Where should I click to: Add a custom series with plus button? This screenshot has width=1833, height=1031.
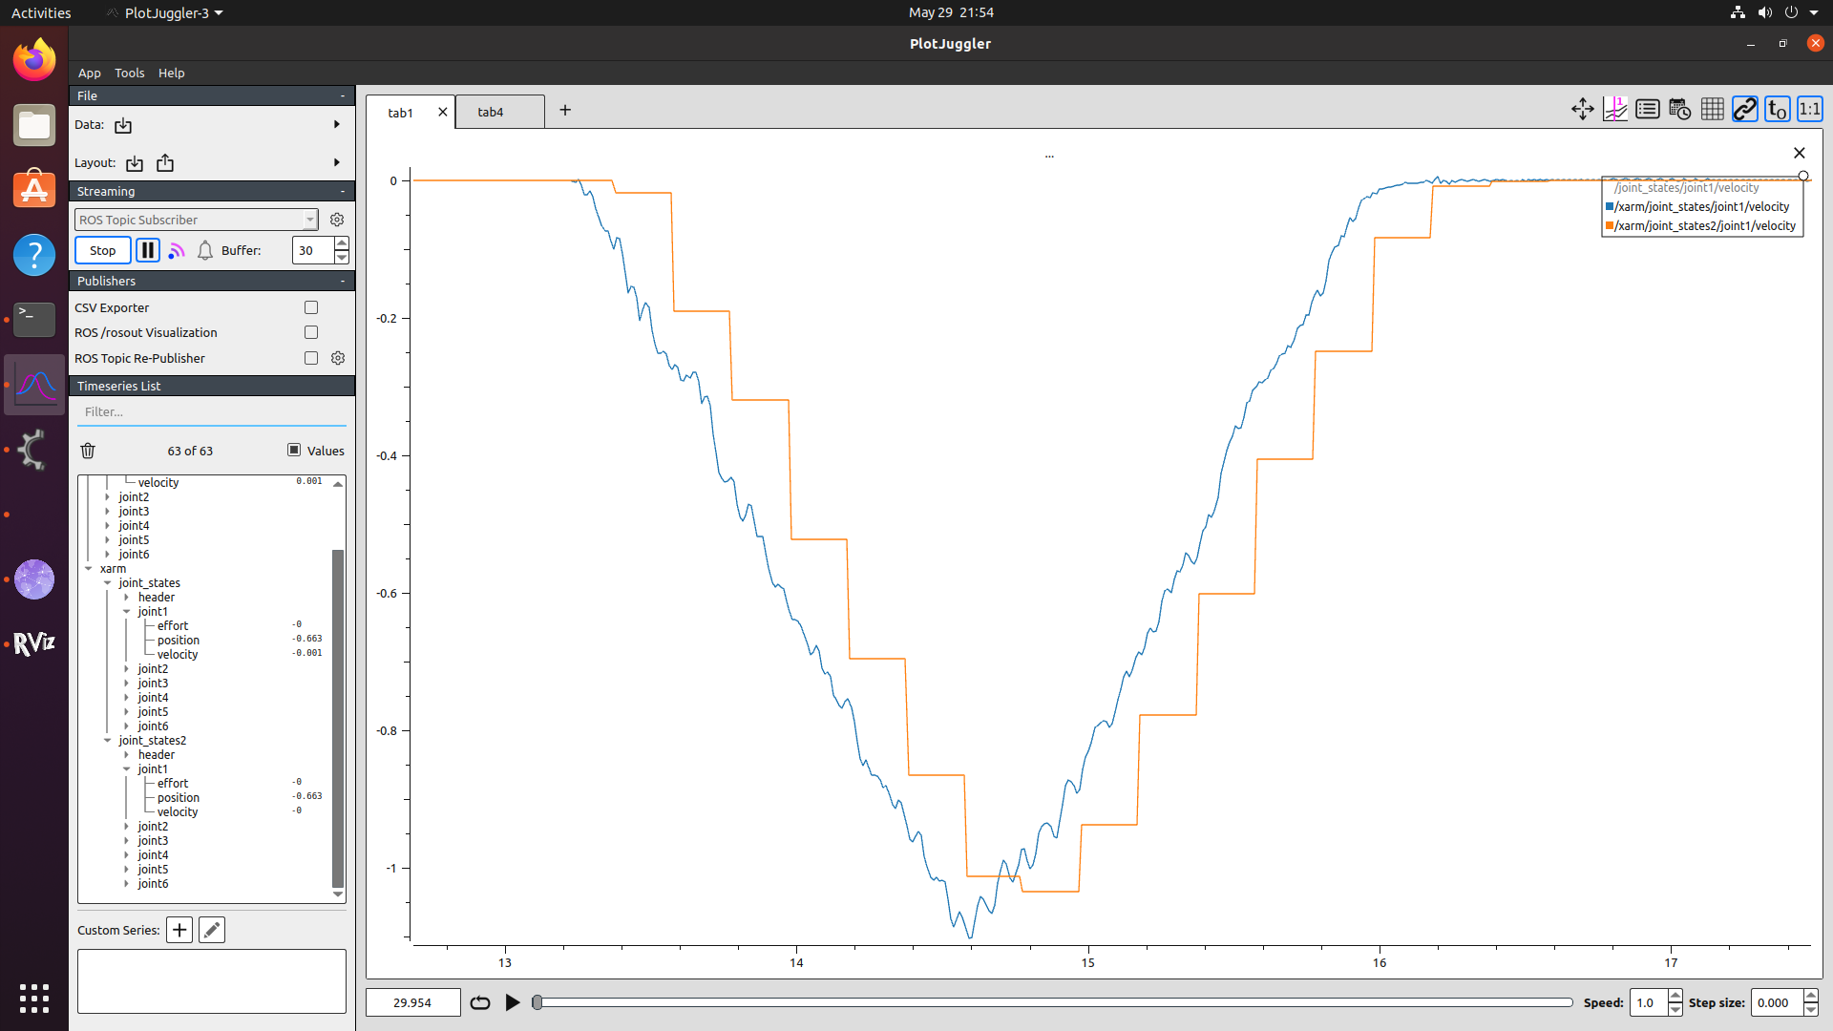179,930
